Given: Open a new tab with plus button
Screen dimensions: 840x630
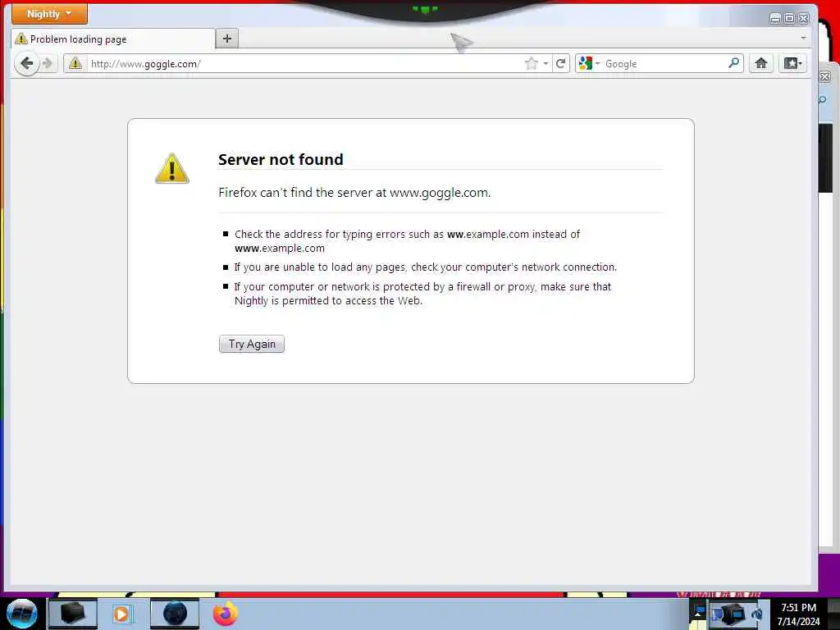Looking at the screenshot, I should tap(227, 39).
